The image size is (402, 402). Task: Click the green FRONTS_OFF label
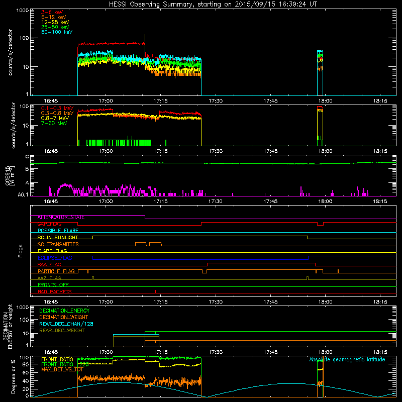[x=53, y=284]
